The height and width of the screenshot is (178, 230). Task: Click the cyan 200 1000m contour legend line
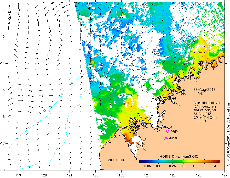click(x=113, y=163)
